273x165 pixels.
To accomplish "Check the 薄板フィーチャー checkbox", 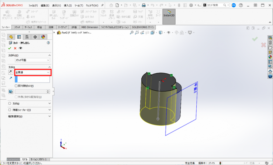I will click(x=10, y=110).
